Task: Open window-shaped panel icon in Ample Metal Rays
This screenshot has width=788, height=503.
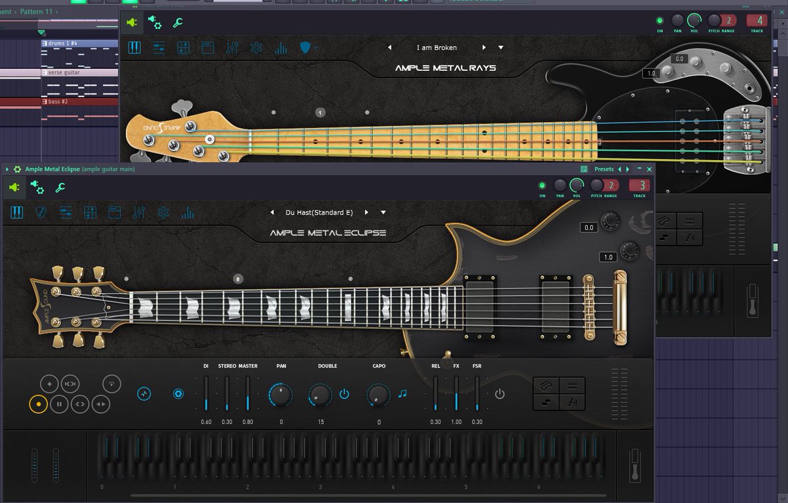Action: coord(208,47)
